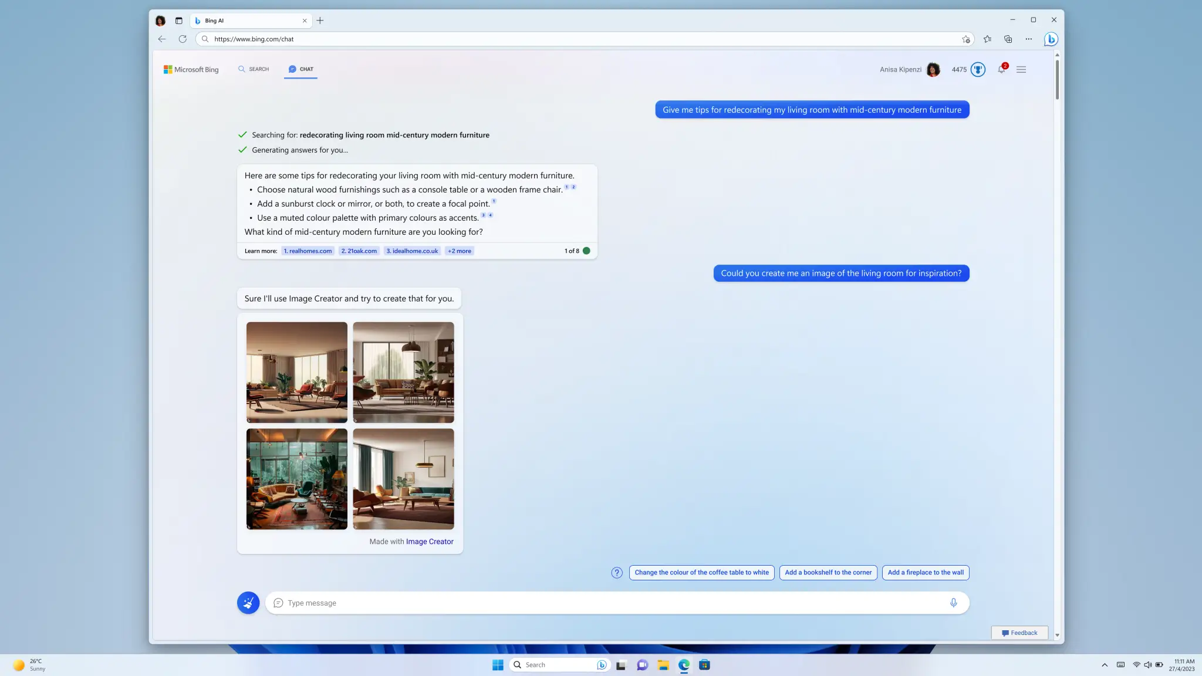Click the top-left mid-century living room thumbnail
Viewport: 1202px width, 676px height.
[296, 372]
